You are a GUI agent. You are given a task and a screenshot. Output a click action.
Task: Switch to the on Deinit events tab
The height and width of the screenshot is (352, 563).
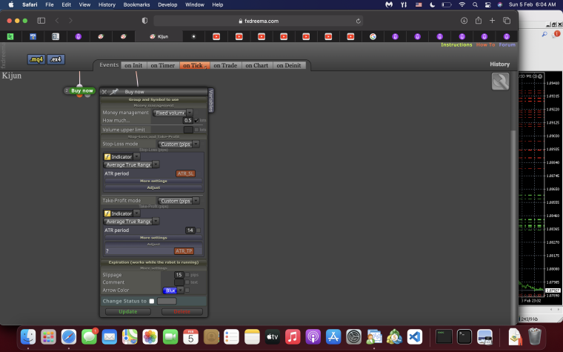tap(289, 65)
